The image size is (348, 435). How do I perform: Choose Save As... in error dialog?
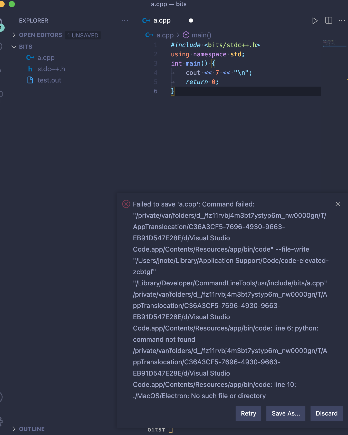click(286, 413)
